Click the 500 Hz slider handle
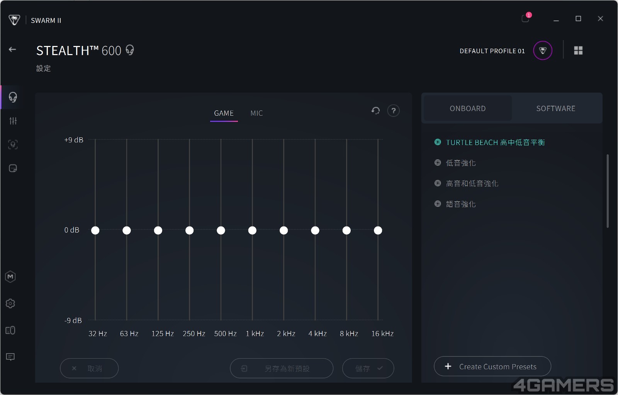 221,230
